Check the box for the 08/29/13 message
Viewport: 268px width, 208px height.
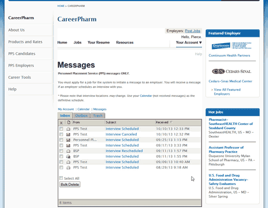pos(61,168)
